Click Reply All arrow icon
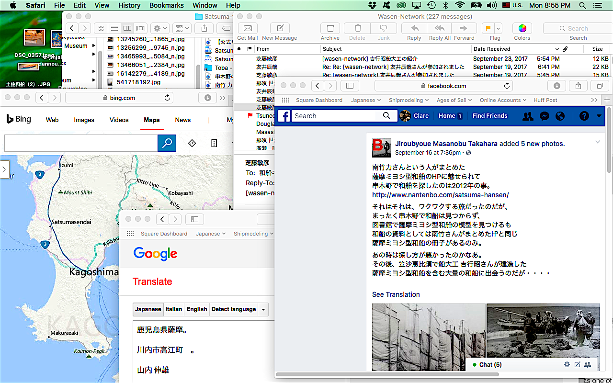Image resolution: width=613 pixels, height=383 pixels. pyautogui.click(x=439, y=28)
